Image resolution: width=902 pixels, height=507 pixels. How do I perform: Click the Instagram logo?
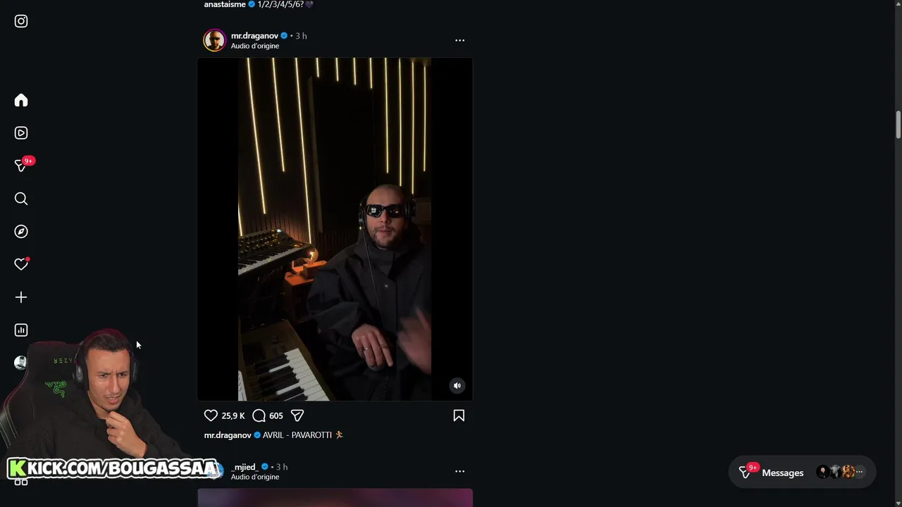[21, 21]
